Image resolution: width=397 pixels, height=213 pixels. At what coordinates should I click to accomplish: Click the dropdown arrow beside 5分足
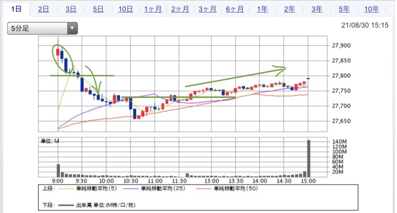pos(72,28)
